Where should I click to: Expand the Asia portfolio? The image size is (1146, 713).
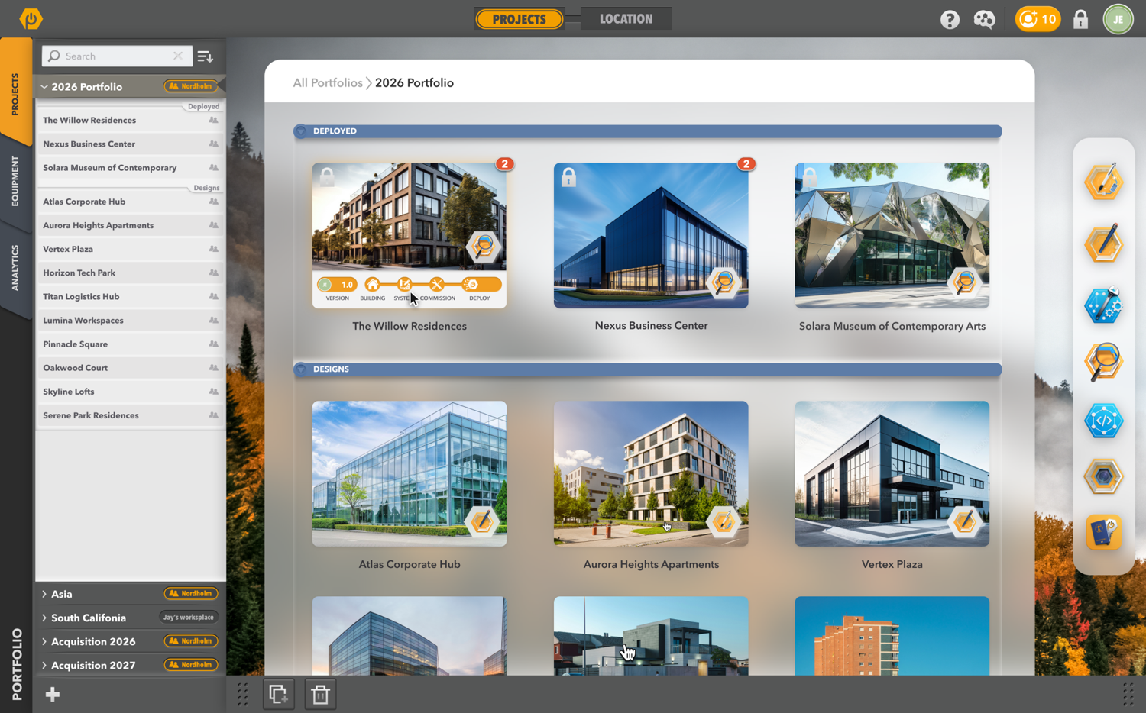click(44, 594)
